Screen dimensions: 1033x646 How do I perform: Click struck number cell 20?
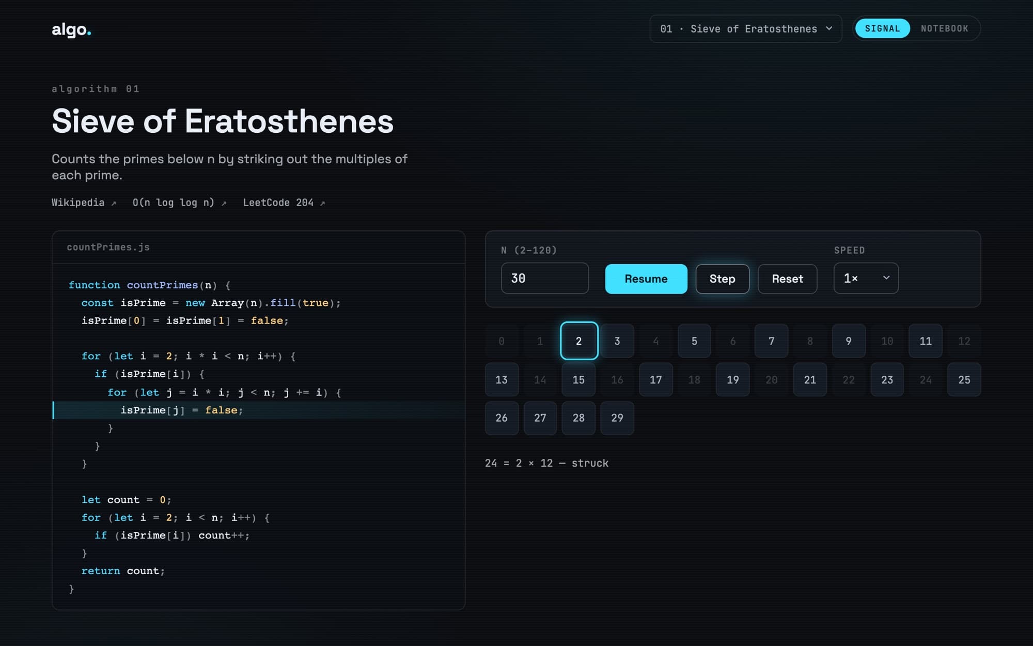772,380
